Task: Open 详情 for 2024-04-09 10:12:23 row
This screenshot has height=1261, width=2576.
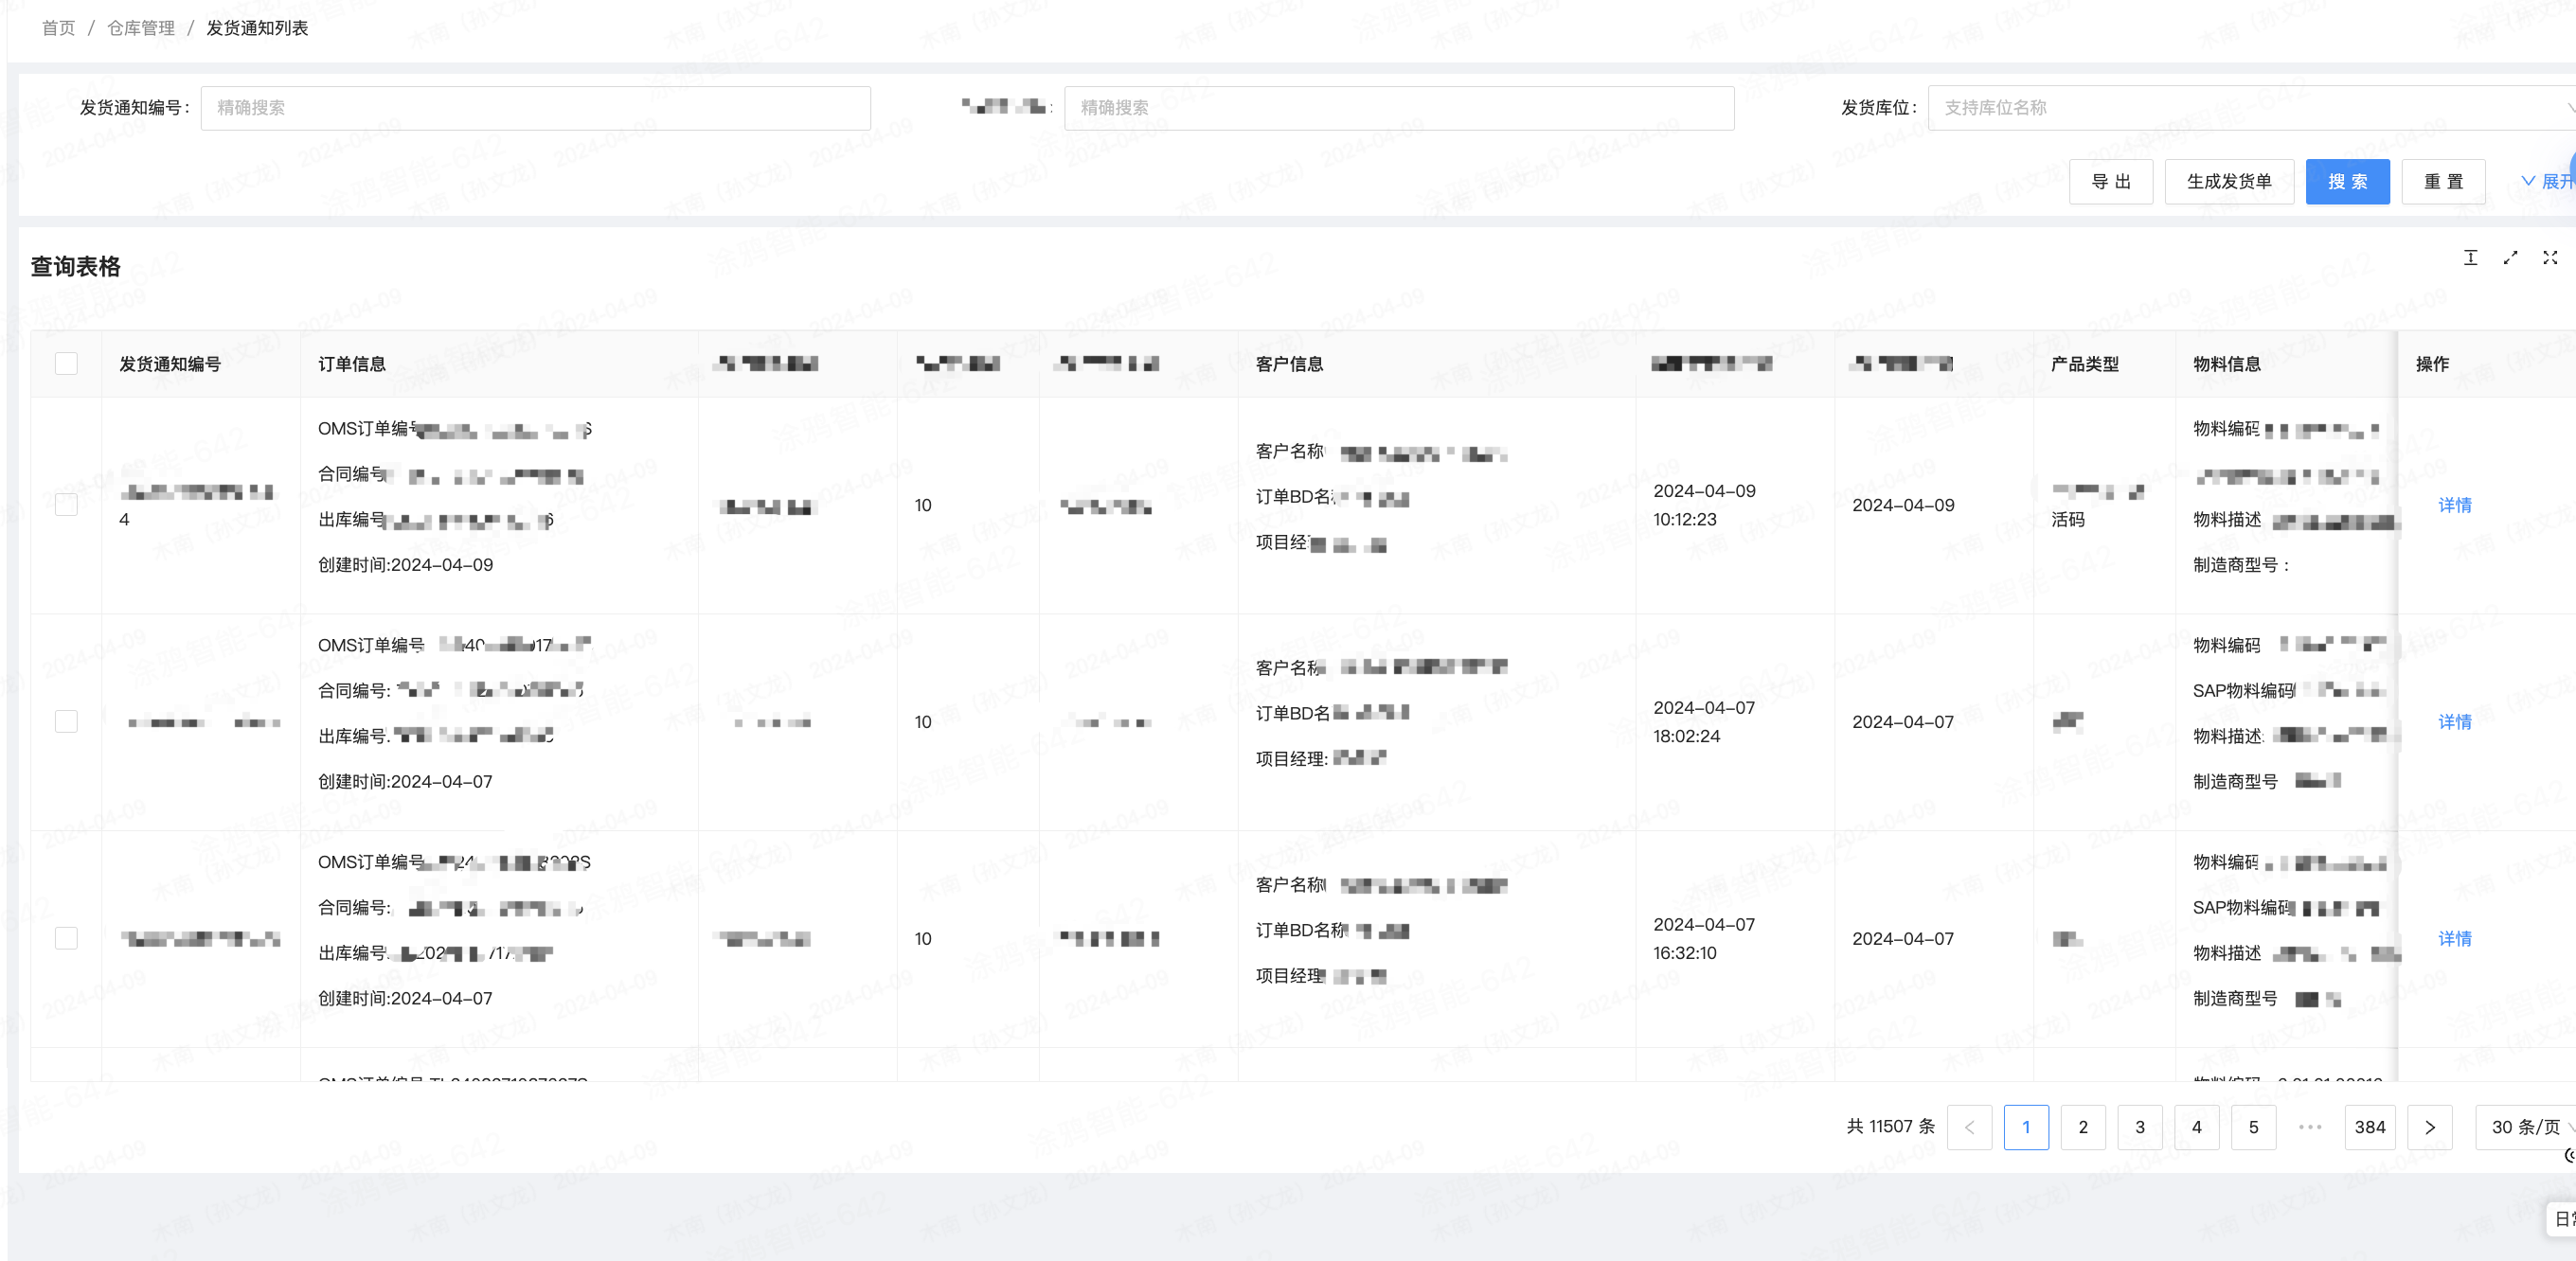Action: coord(2454,505)
